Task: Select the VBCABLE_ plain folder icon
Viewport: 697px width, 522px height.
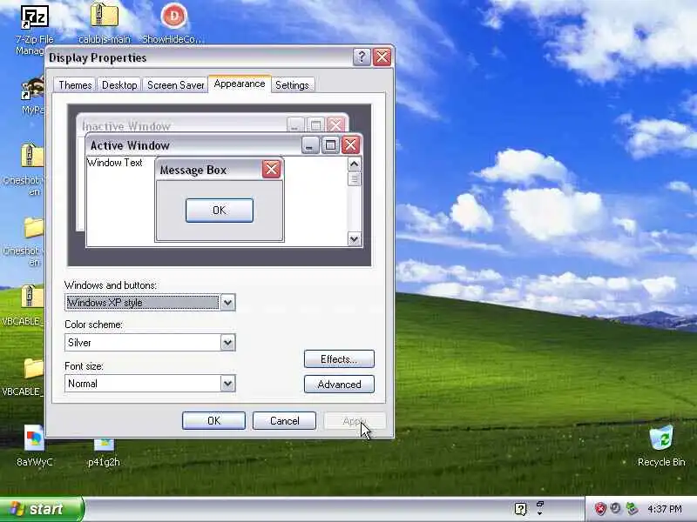Action: tap(33, 368)
